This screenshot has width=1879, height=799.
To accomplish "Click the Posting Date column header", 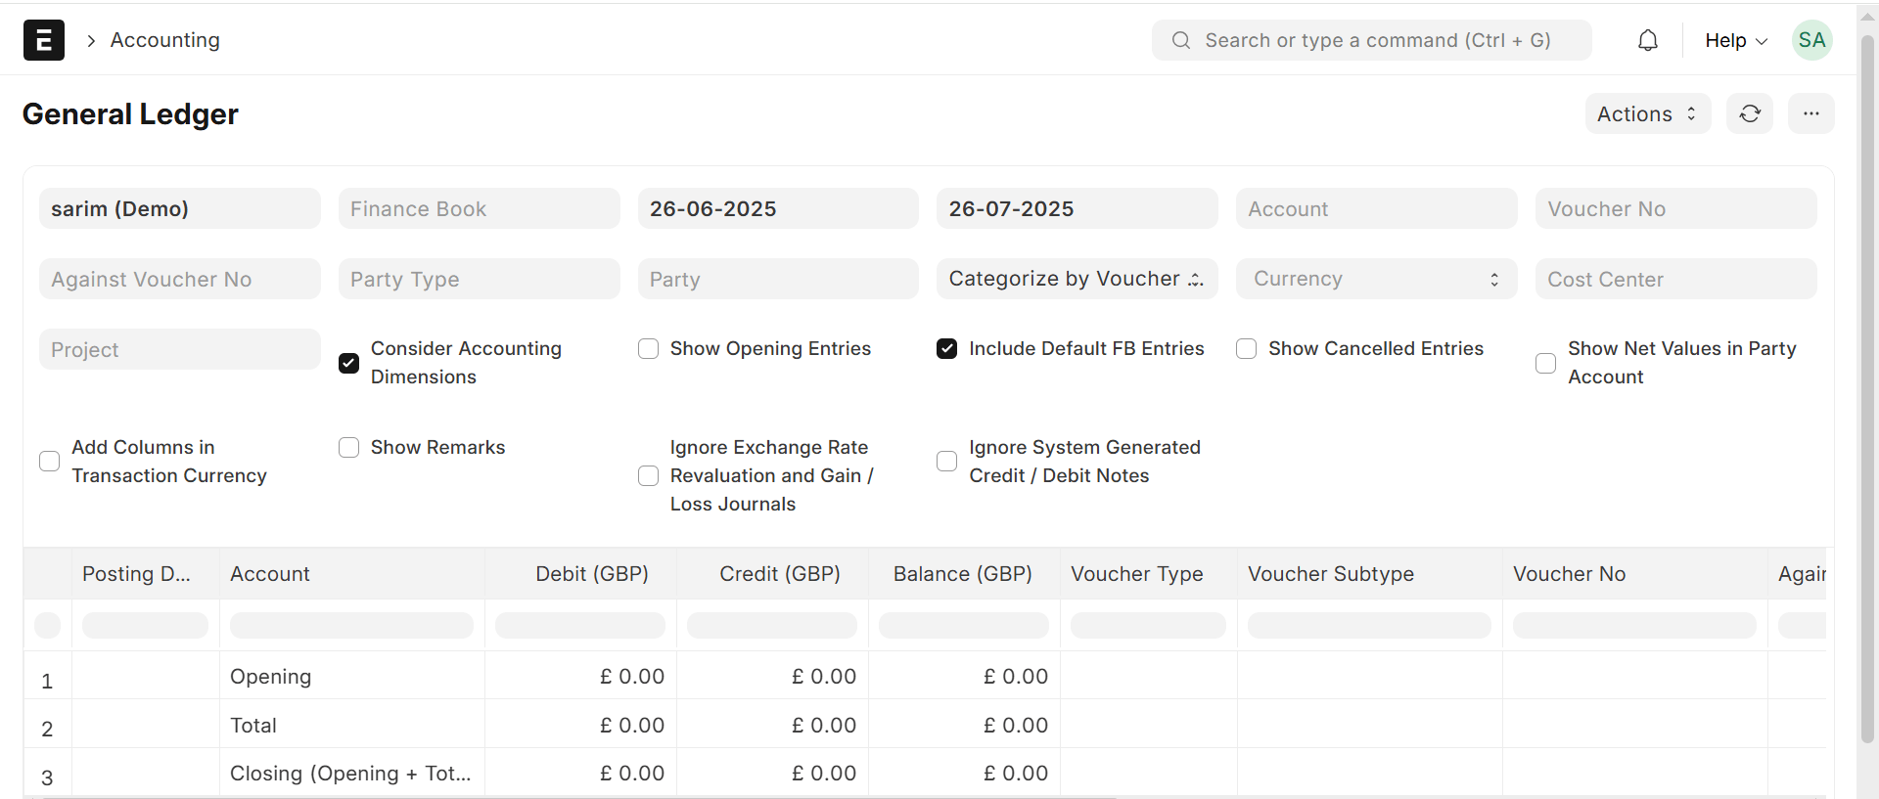I will click(x=146, y=574).
